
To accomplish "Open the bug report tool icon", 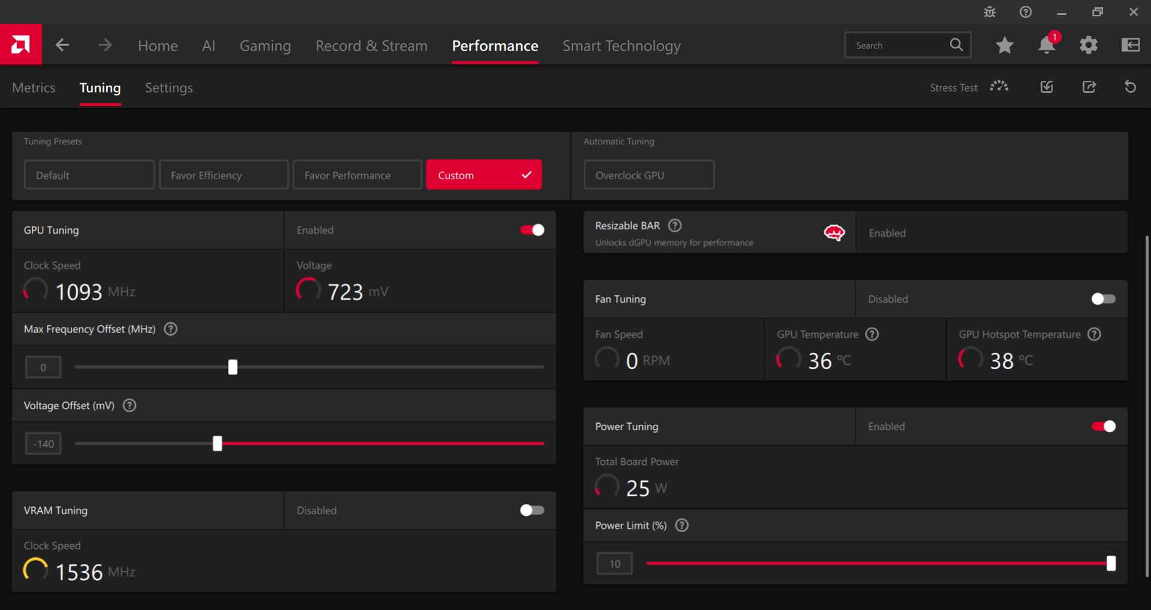I will 990,12.
